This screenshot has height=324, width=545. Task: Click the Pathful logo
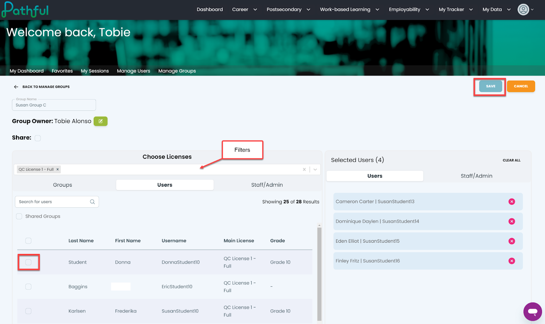tap(25, 10)
